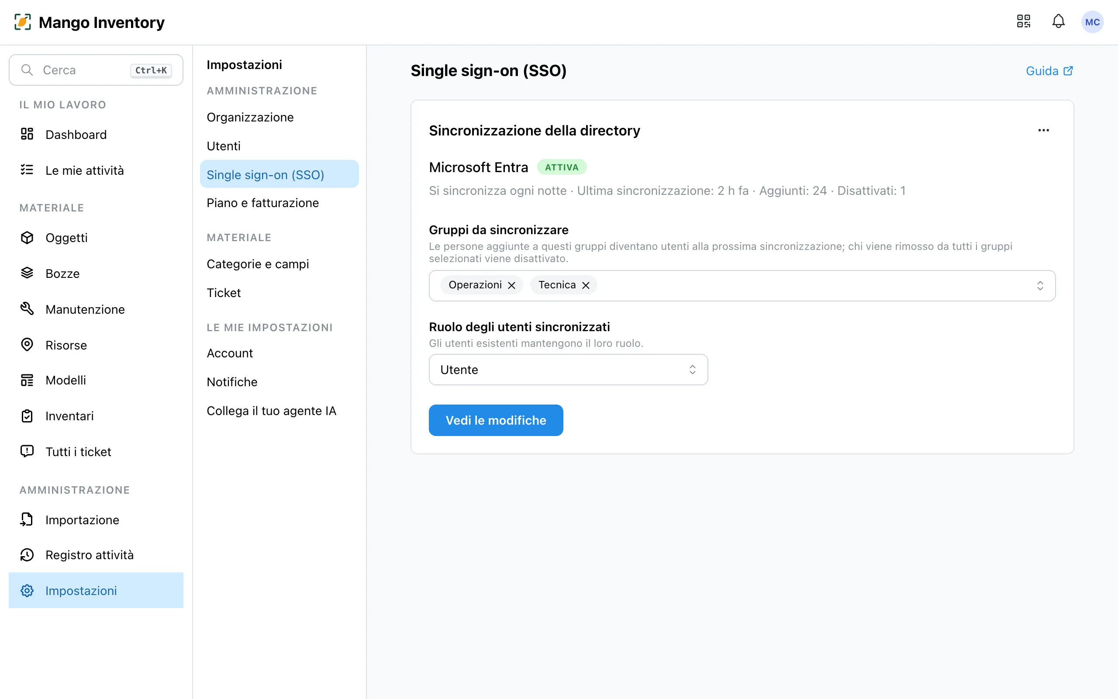This screenshot has width=1118, height=699.
Task: Open Utenti settings page
Action: (x=279, y=145)
